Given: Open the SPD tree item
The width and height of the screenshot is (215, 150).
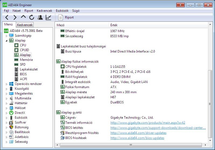Looking at the screenshot, I should point(23,65).
